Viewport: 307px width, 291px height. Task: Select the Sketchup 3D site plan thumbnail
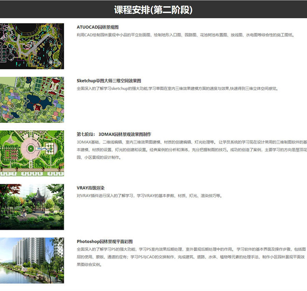pos(32,99)
